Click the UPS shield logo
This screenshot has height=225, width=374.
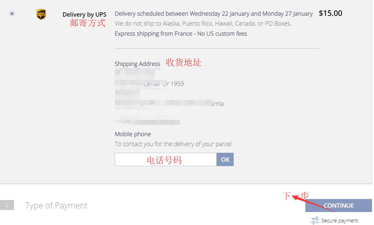pos(41,14)
